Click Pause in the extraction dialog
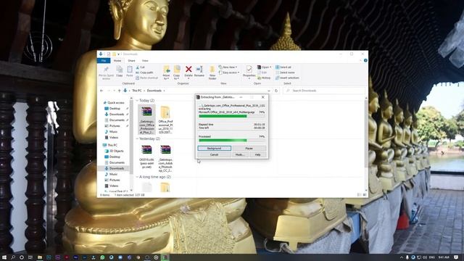 249,148
